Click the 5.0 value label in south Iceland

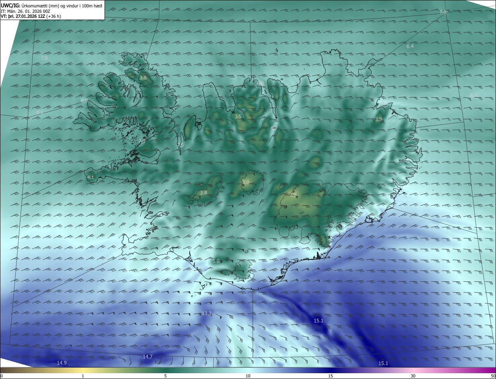point(216,261)
